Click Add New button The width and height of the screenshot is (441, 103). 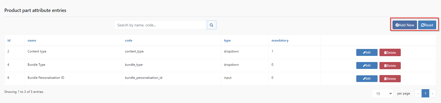404,25
